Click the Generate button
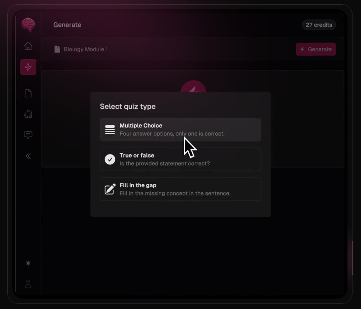This screenshot has height=309, width=361. pyautogui.click(x=316, y=49)
